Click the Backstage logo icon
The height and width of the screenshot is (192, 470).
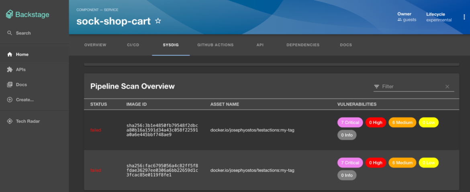[x=10, y=14]
